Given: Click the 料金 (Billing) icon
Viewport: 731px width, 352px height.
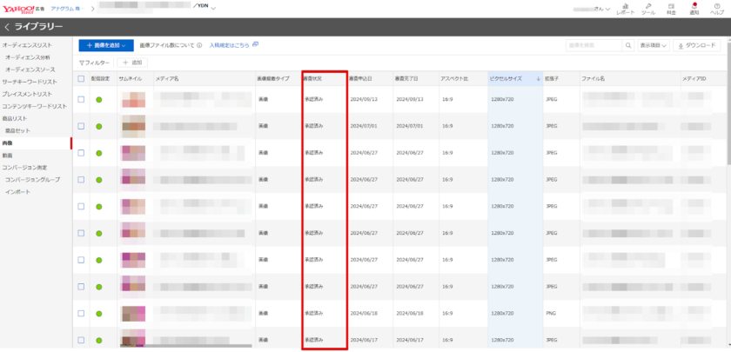Looking at the screenshot, I should pyautogui.click(x=671, y=9).
